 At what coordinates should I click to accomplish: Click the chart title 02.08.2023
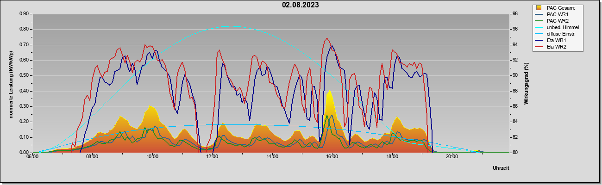301,5
